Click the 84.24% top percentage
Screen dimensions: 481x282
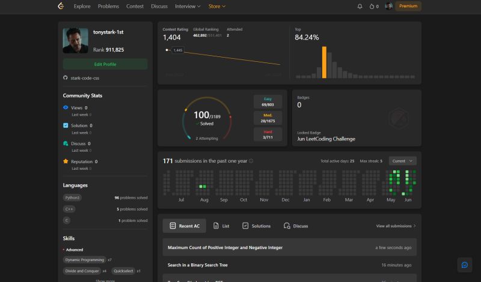coord(307,37)
